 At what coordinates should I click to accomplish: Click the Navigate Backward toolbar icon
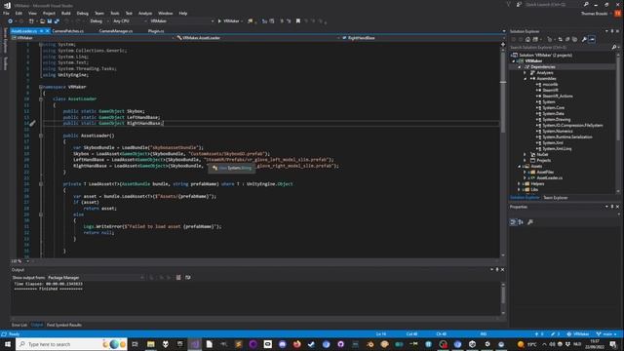pyautogui.click(x=11, y=21)
